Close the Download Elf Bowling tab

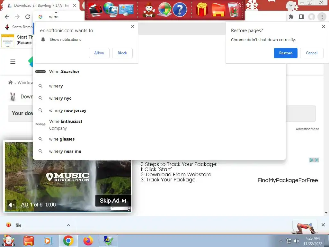[75, 5]
